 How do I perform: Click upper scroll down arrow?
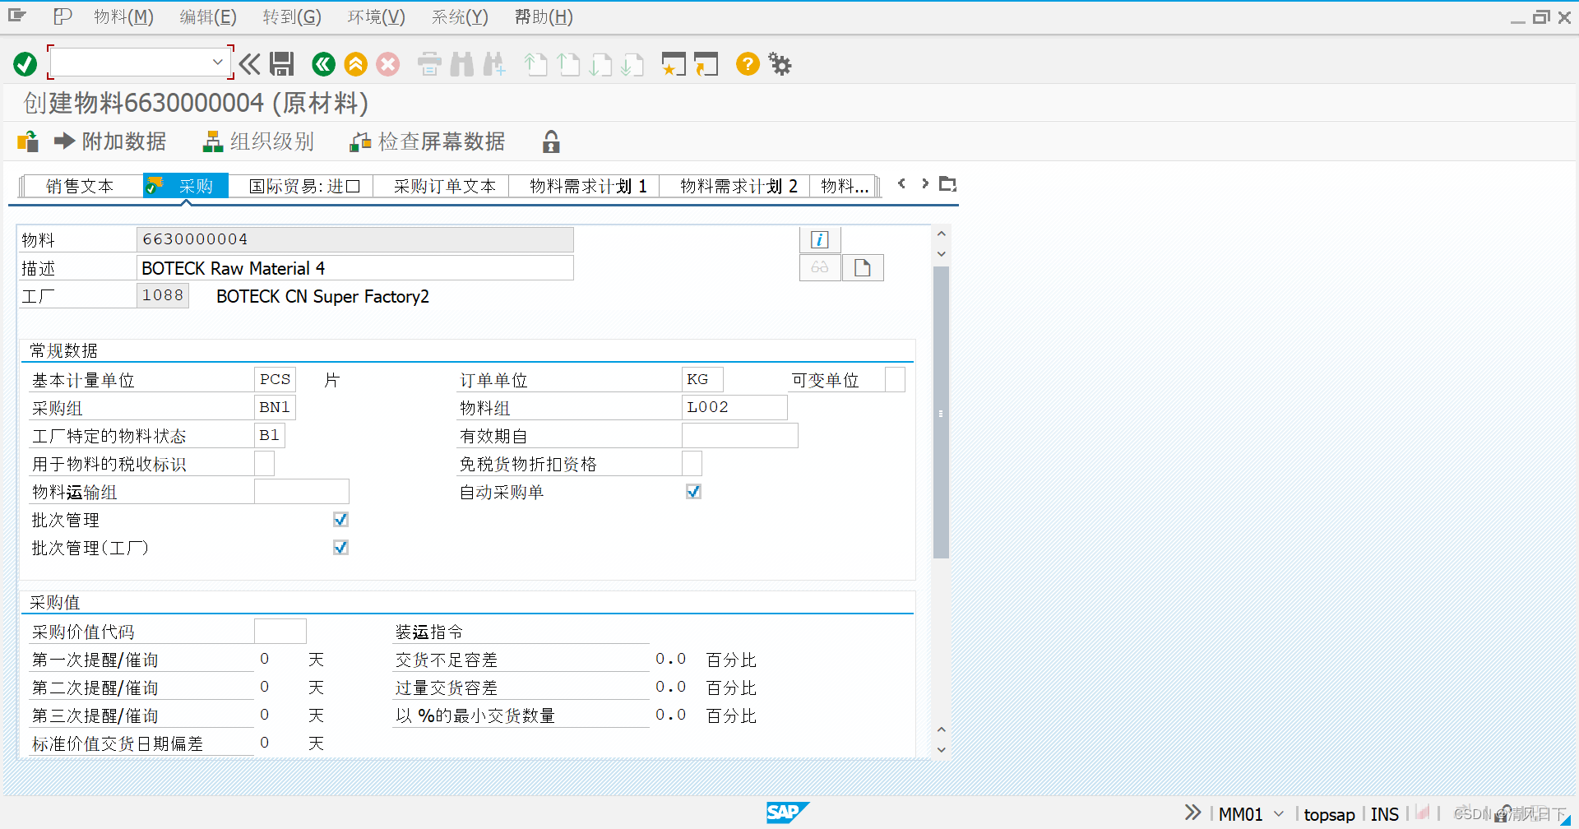click(x=942, y=254)
